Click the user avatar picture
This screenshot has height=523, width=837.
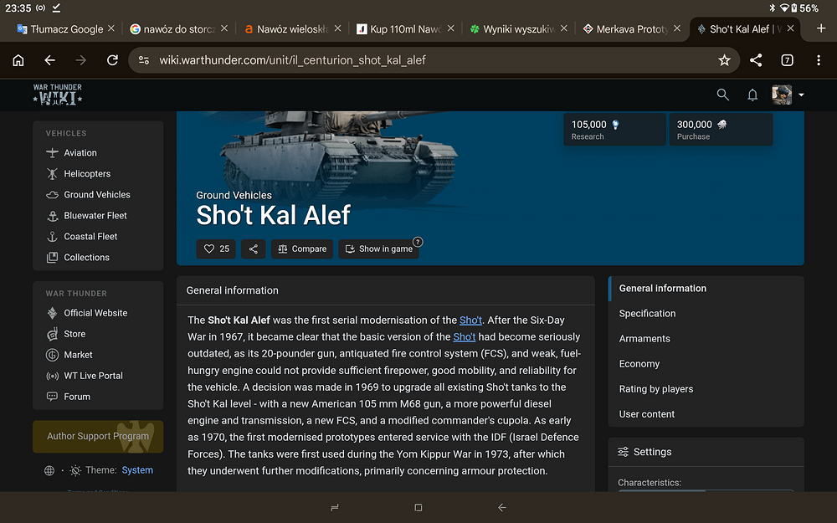tap(782, 95)
